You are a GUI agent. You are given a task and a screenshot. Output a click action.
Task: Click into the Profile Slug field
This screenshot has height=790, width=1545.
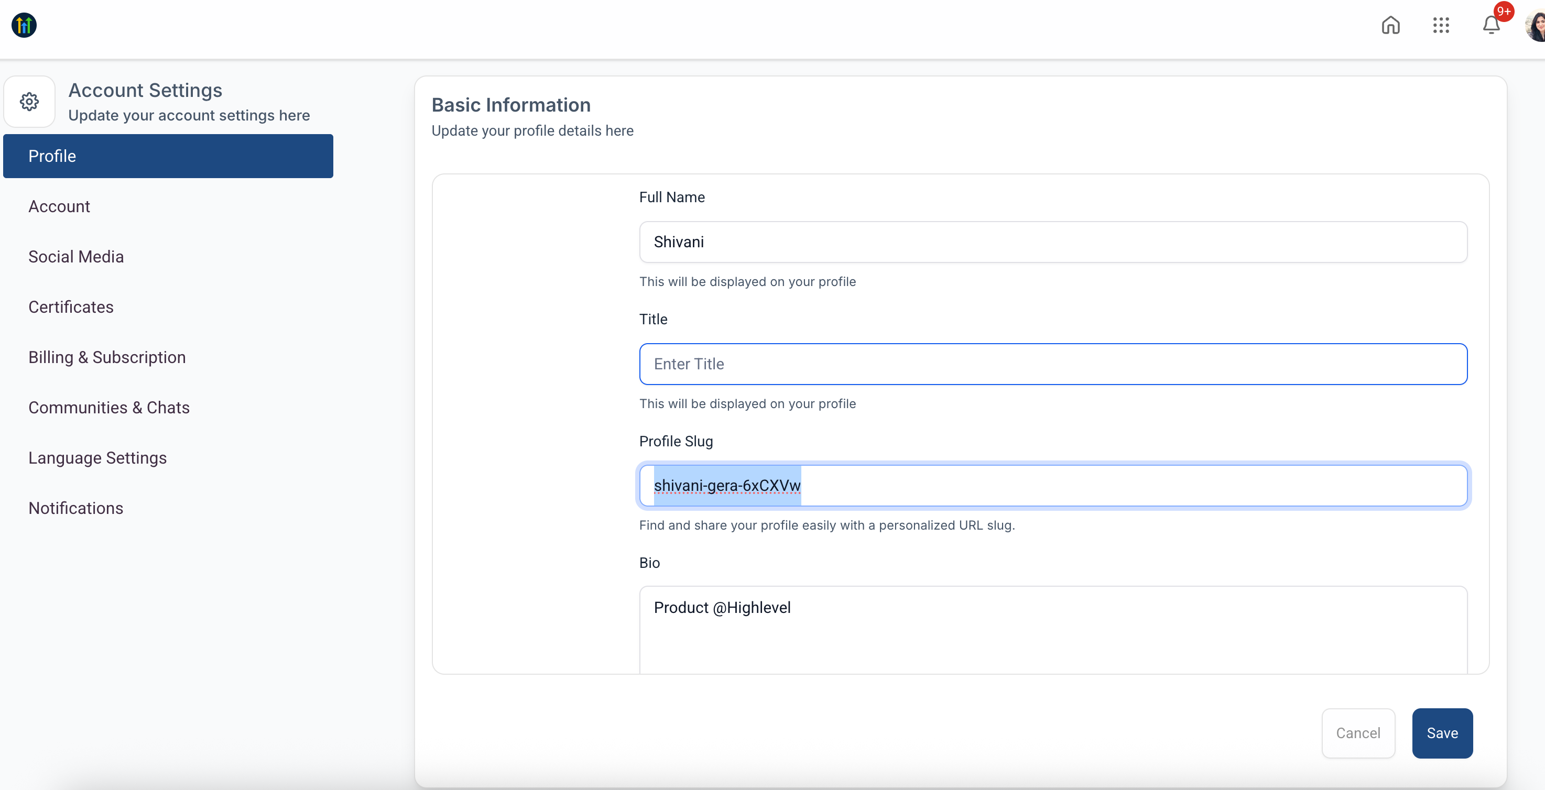1052,486
